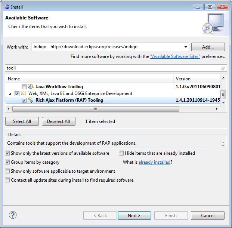Click the Java Workflow Tooling feature icon
This screenshot has height=228, width=232.
tap(31, 87)
